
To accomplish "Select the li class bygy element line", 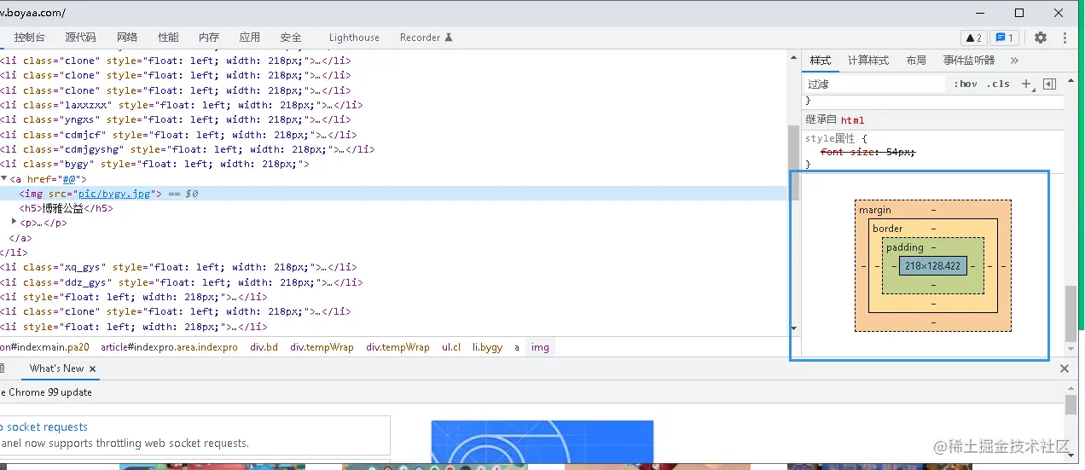I will [154, 164].
